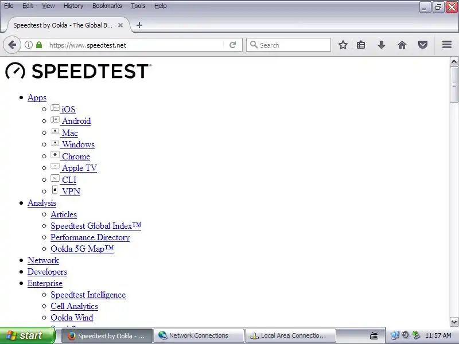459x344 pixels.
Task: Open Speedtest Global Index link
Action: 96,226
